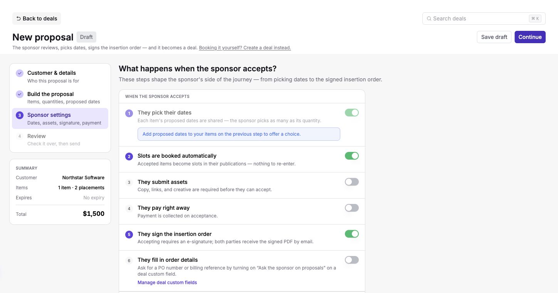
Task: Click the number 5 badge beside sign insertion order
Action: (x=129, y=234)
